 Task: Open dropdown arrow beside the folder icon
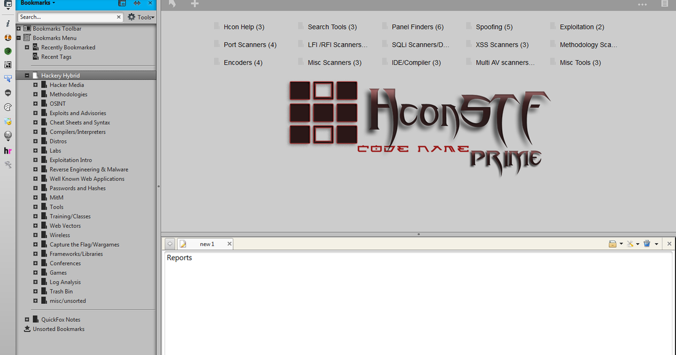click(x=621, y=244)
